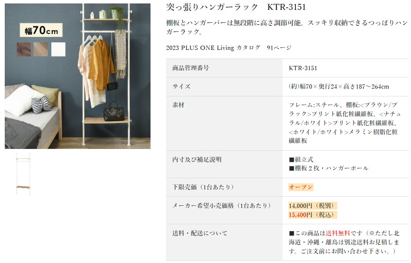Select the white color swatch
This screenshot has height=263, width=411.
coord(58,49)
